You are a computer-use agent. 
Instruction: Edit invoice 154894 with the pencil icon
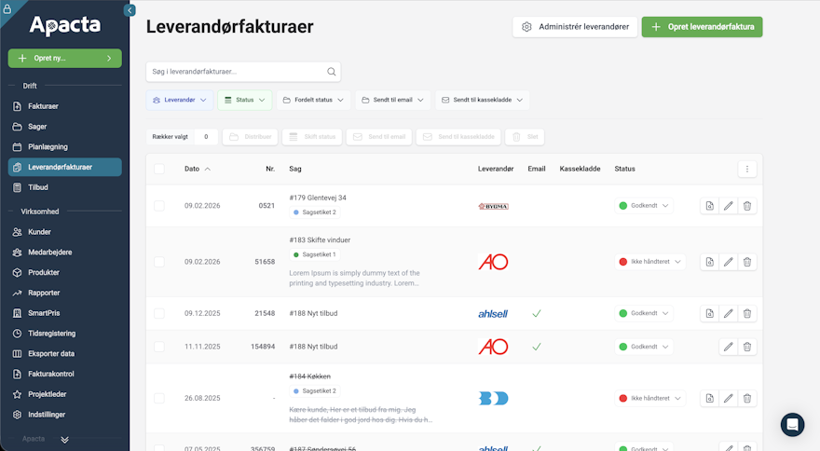pos(729,347)
